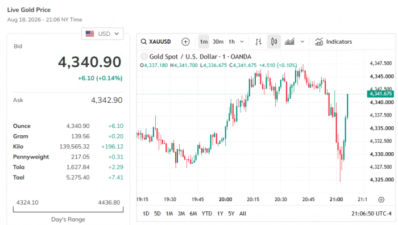Image resolution: width=398 pixels, height=225 pixels.
Task: Click the Gold Spot / U.S. Dollar chart title
Action: [200, 57]
